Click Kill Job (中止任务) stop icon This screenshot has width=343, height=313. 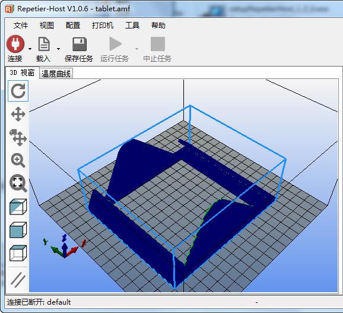click(158, 44)
